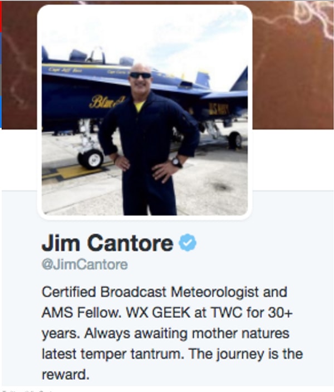Open the @JimCantore handle link
This screenshot has width=334, height=392.
[85, 264]
